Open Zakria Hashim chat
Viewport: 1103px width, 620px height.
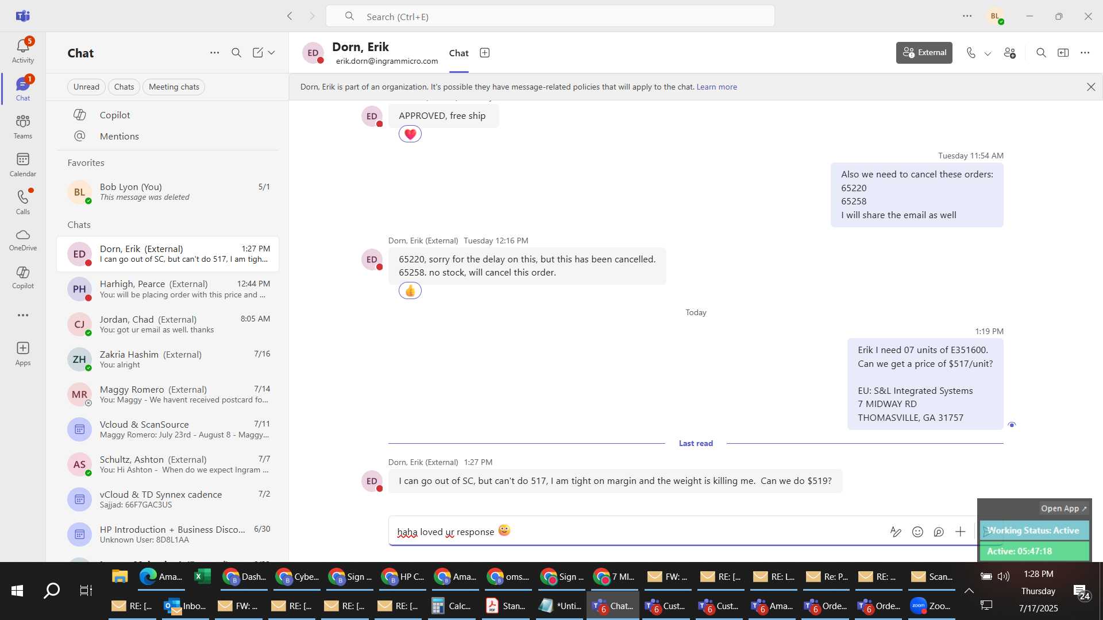coord(168,359)
